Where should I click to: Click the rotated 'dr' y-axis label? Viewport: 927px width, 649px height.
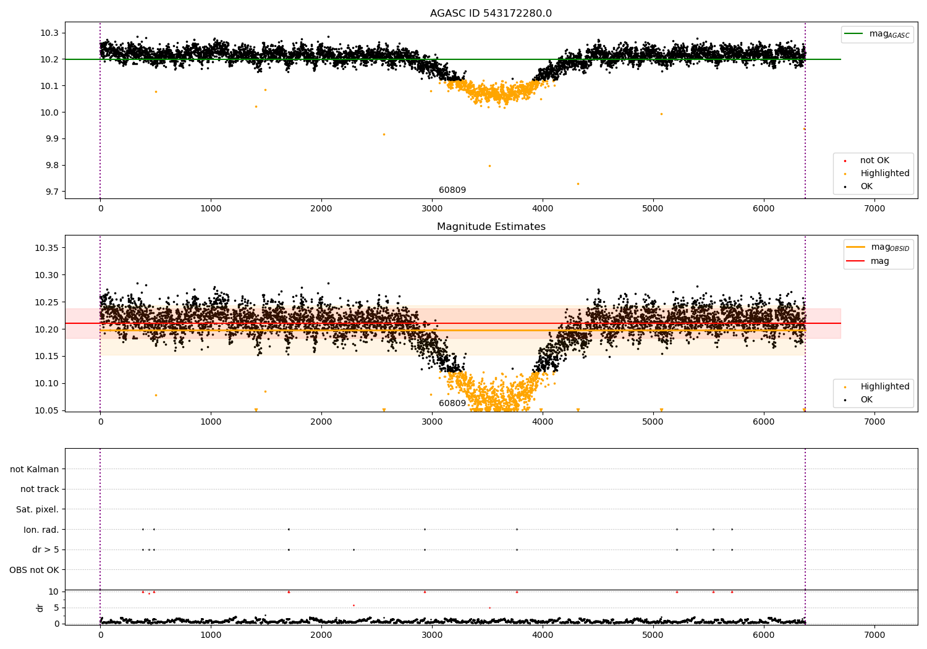(x=40, y=608)
